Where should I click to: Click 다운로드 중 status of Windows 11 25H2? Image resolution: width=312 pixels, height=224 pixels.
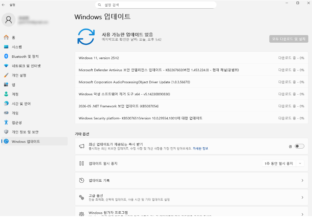pos(291,58)
